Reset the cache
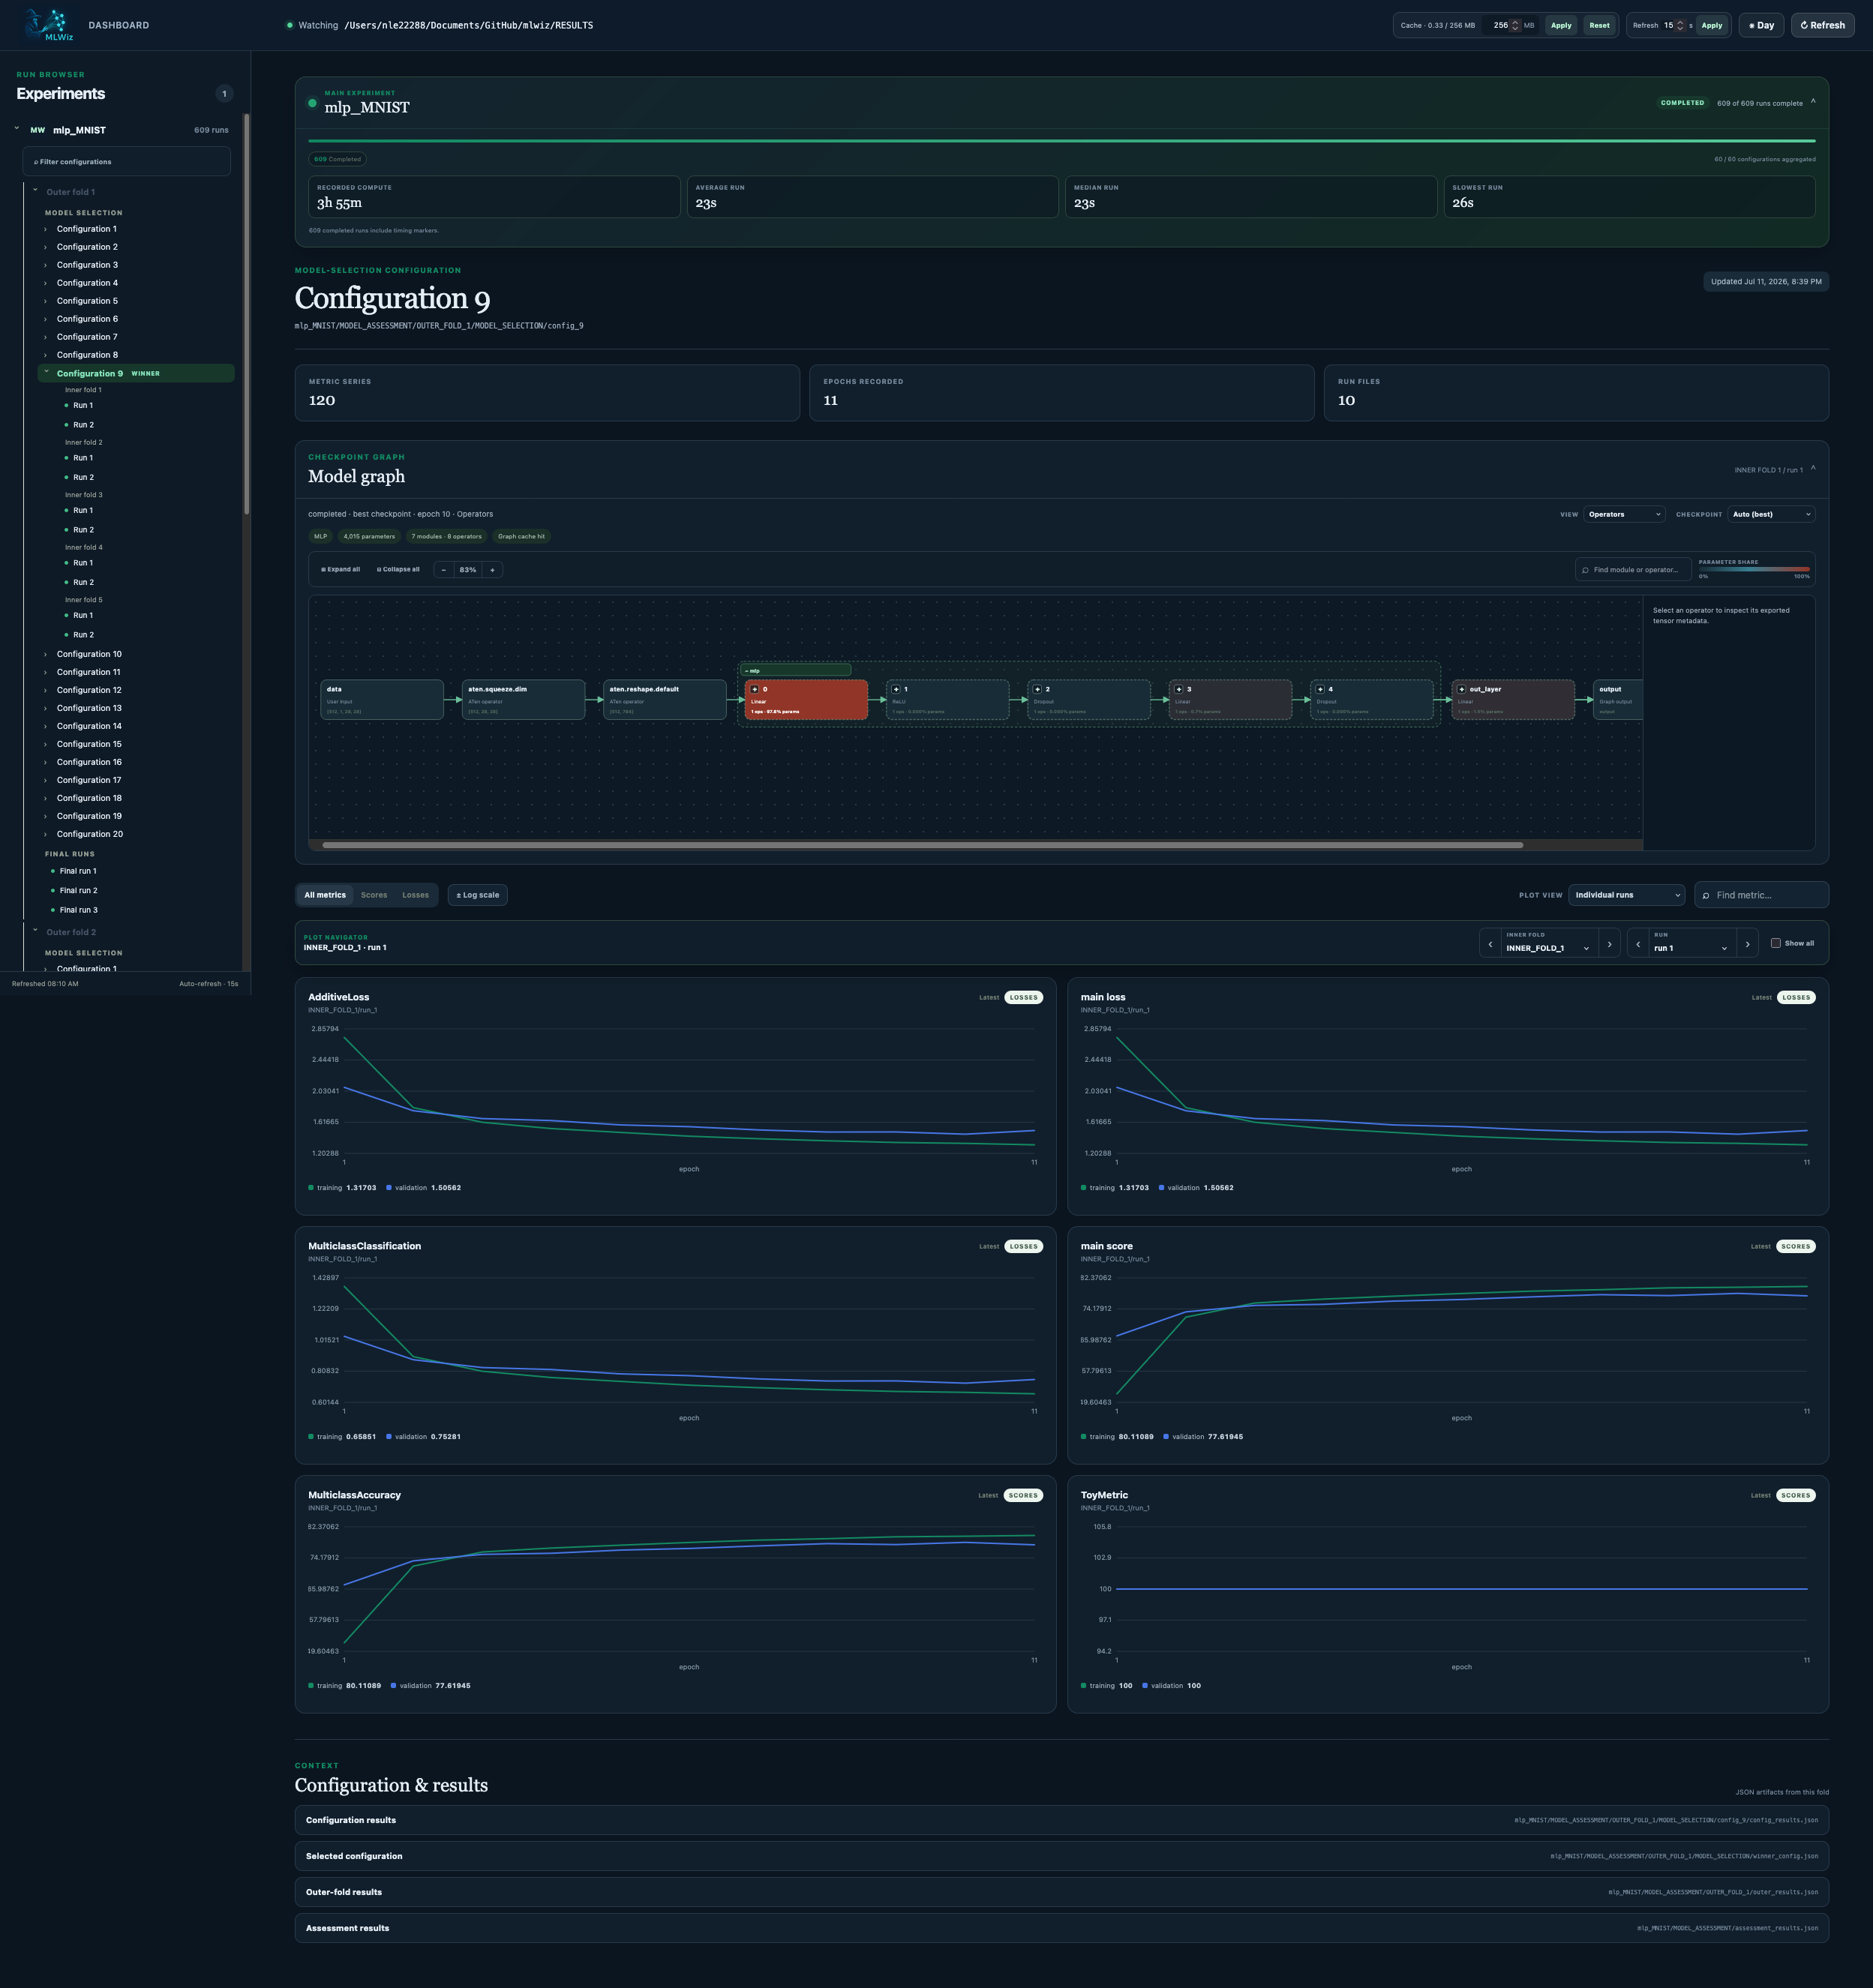 coord(1599,25)
